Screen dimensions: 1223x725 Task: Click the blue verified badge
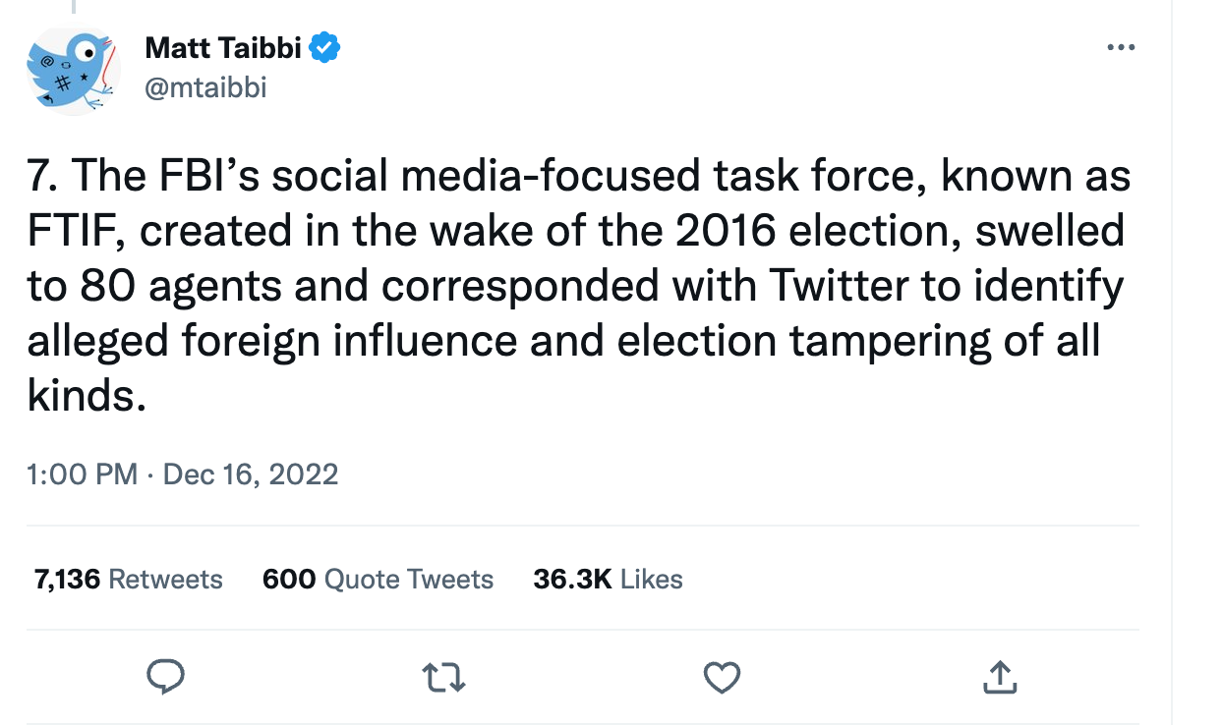(325, 47)
